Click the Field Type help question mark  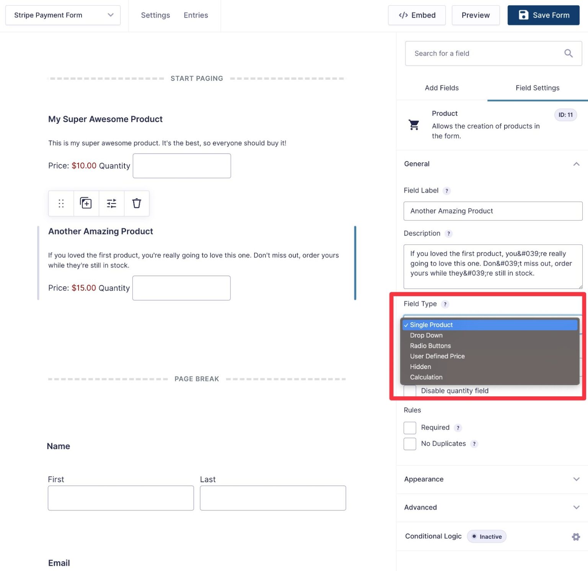tap(445, 304)
